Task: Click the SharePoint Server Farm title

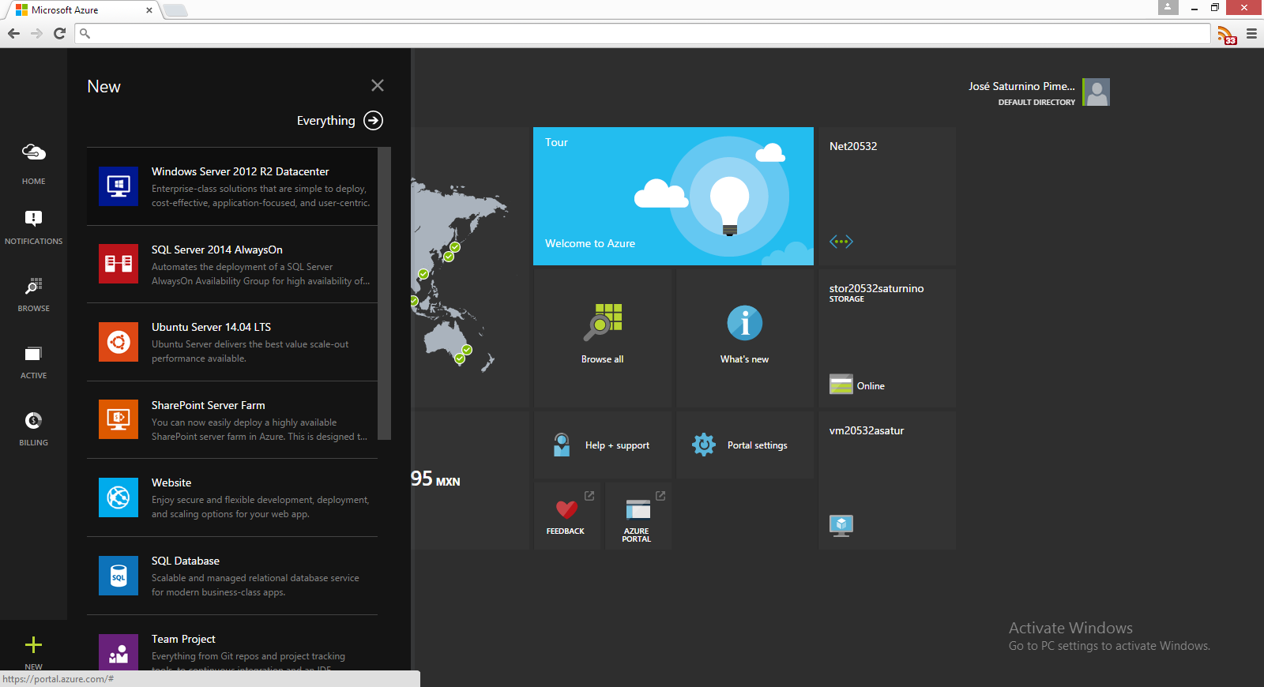Action: click(x=209, y=405)
